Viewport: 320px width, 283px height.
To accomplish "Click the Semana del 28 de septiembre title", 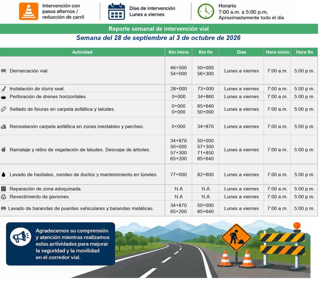I will pos(158,38).
